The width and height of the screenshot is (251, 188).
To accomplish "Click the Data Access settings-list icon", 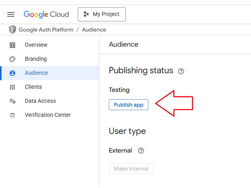I will tap(12, 101).
